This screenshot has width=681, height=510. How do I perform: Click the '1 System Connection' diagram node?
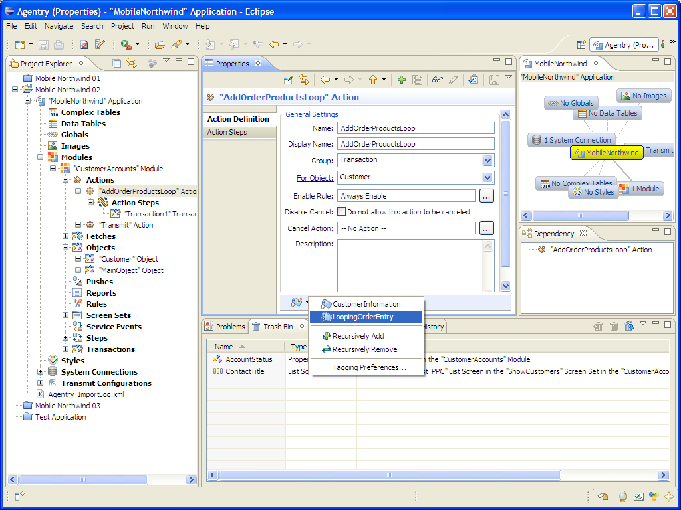572,140
